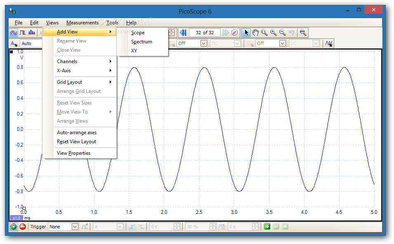Click Add View menu entry
The height and width of the screenshot is (244, 394).
coord(79,32)
